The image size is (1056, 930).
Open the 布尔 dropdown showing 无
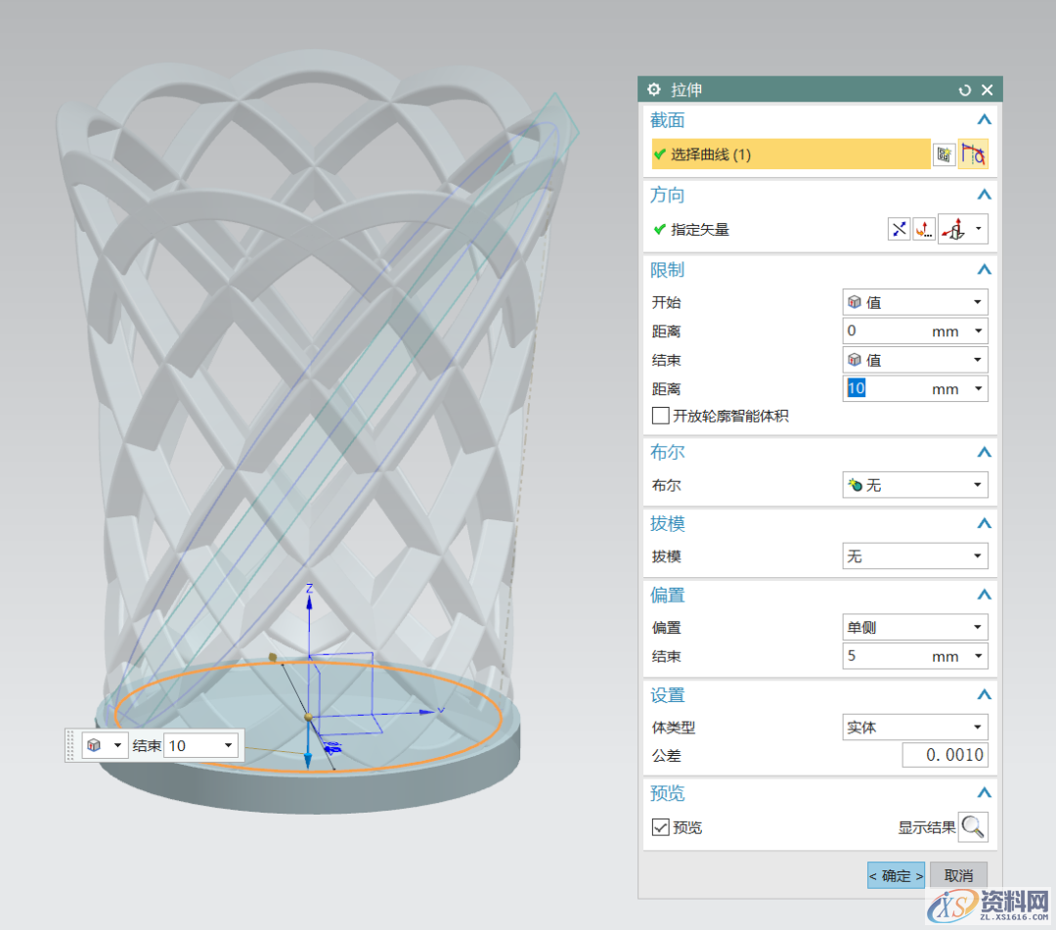[x=915, y=485]
